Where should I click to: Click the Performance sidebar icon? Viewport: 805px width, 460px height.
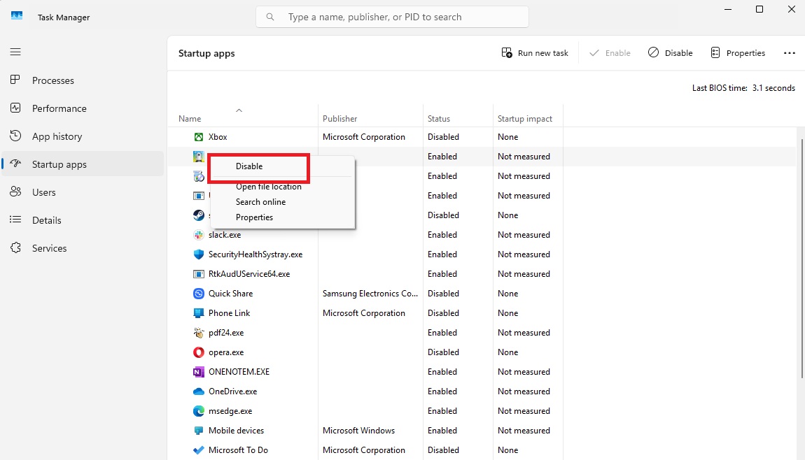(x=15, y=108)
